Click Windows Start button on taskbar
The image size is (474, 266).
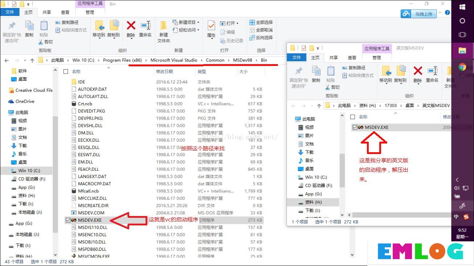pos(462,7)
